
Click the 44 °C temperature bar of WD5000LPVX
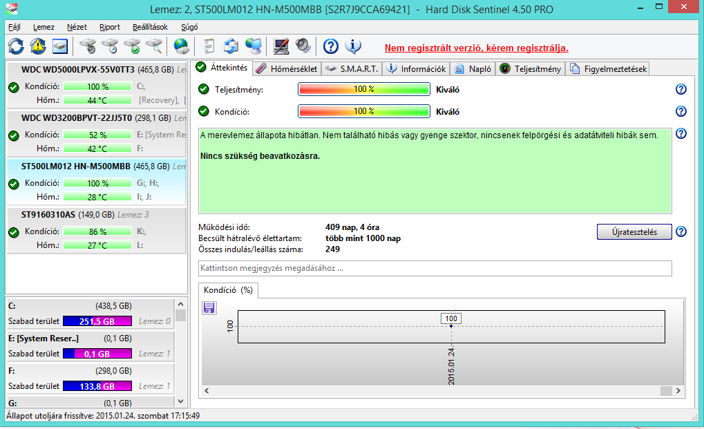click(97, 101)
